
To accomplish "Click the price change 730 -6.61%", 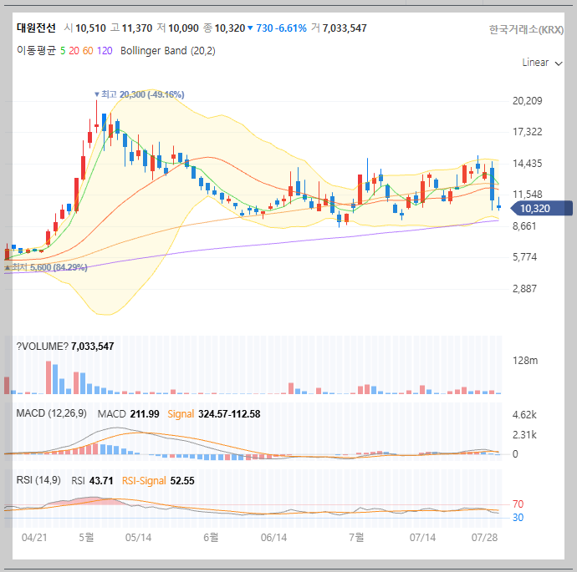I will coord(281,28).
